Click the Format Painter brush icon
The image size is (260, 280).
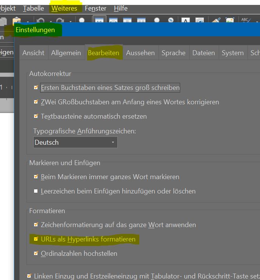pos(216,21)
